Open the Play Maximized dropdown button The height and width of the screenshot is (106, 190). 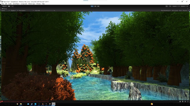(166, 10)
